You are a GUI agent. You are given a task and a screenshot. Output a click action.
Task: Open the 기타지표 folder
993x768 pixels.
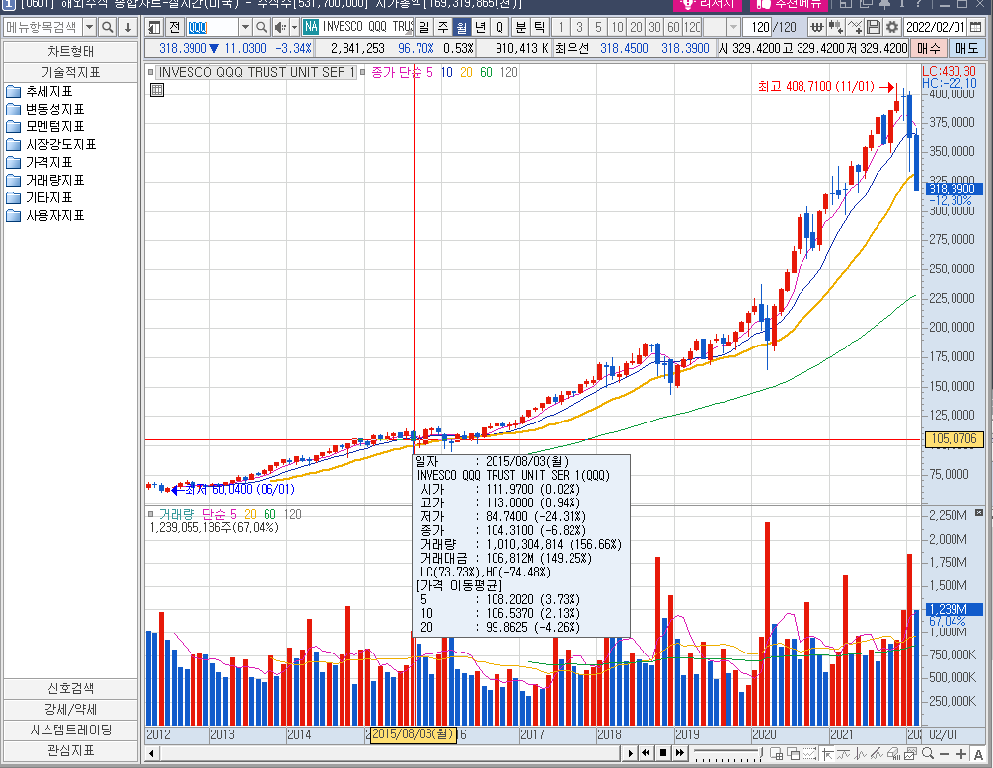click(x=48, y=197)
